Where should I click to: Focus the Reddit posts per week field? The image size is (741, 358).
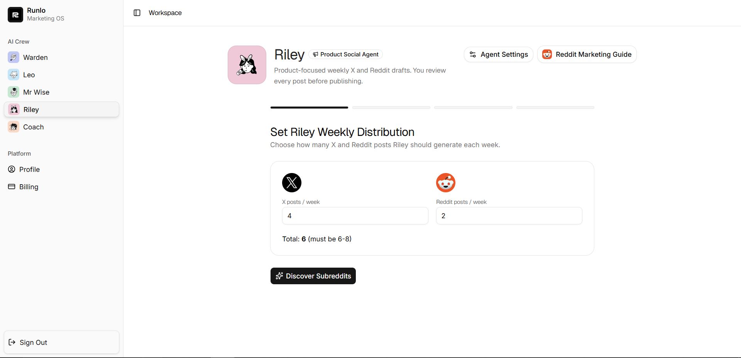(x=509, y=215)
